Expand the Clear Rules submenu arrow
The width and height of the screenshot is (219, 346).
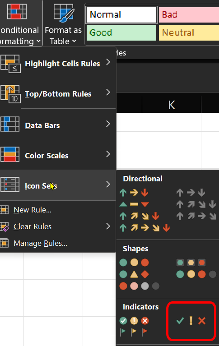pyautogui.click(x=108, y=226)
